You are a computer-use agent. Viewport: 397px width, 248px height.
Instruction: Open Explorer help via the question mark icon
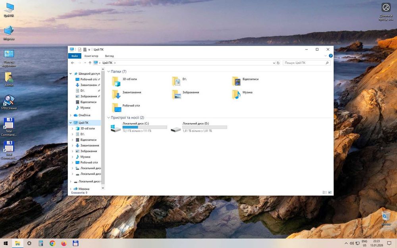[x=331, y=56]
